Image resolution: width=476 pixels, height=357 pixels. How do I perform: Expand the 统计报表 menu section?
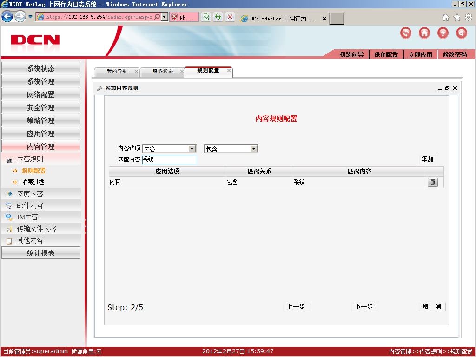(x=41, y=253)
